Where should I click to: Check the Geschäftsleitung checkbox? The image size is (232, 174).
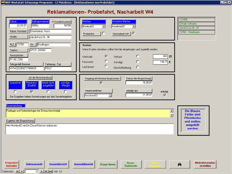point(138,67)
